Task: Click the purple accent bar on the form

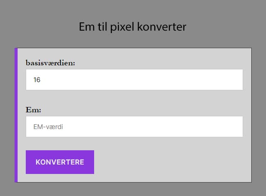Action: click(x=16, y=115)
